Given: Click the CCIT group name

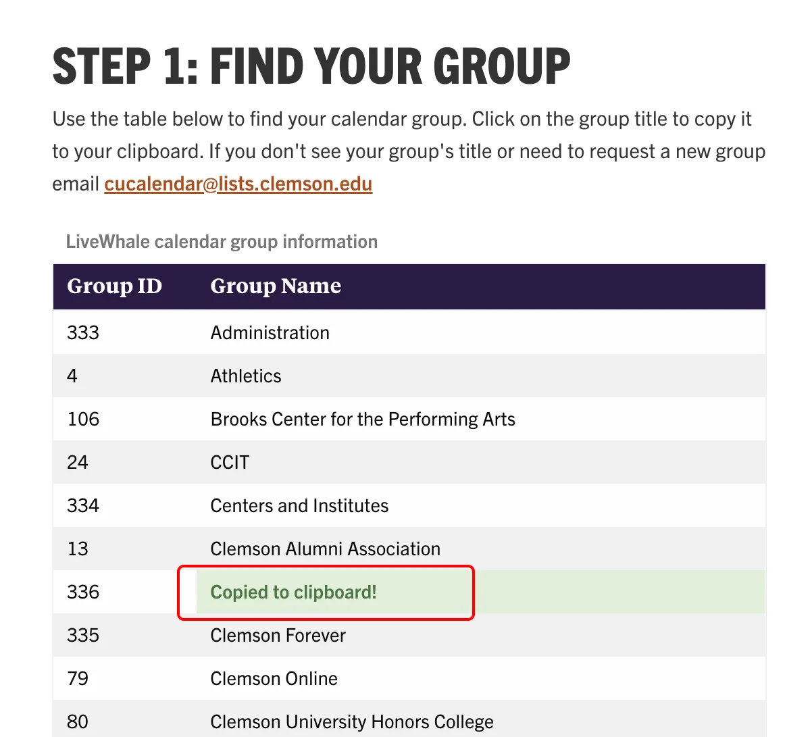Looking at the screenshot, I should coord(230,462).
